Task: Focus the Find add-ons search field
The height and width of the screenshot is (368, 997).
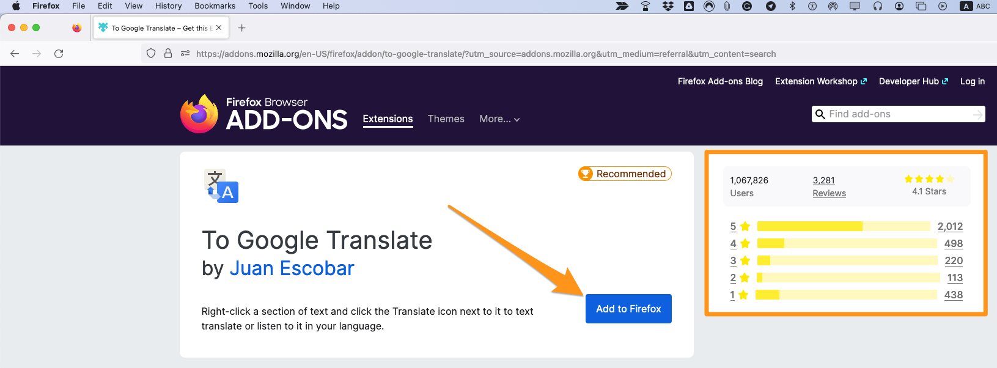Action: click(898, 114)
